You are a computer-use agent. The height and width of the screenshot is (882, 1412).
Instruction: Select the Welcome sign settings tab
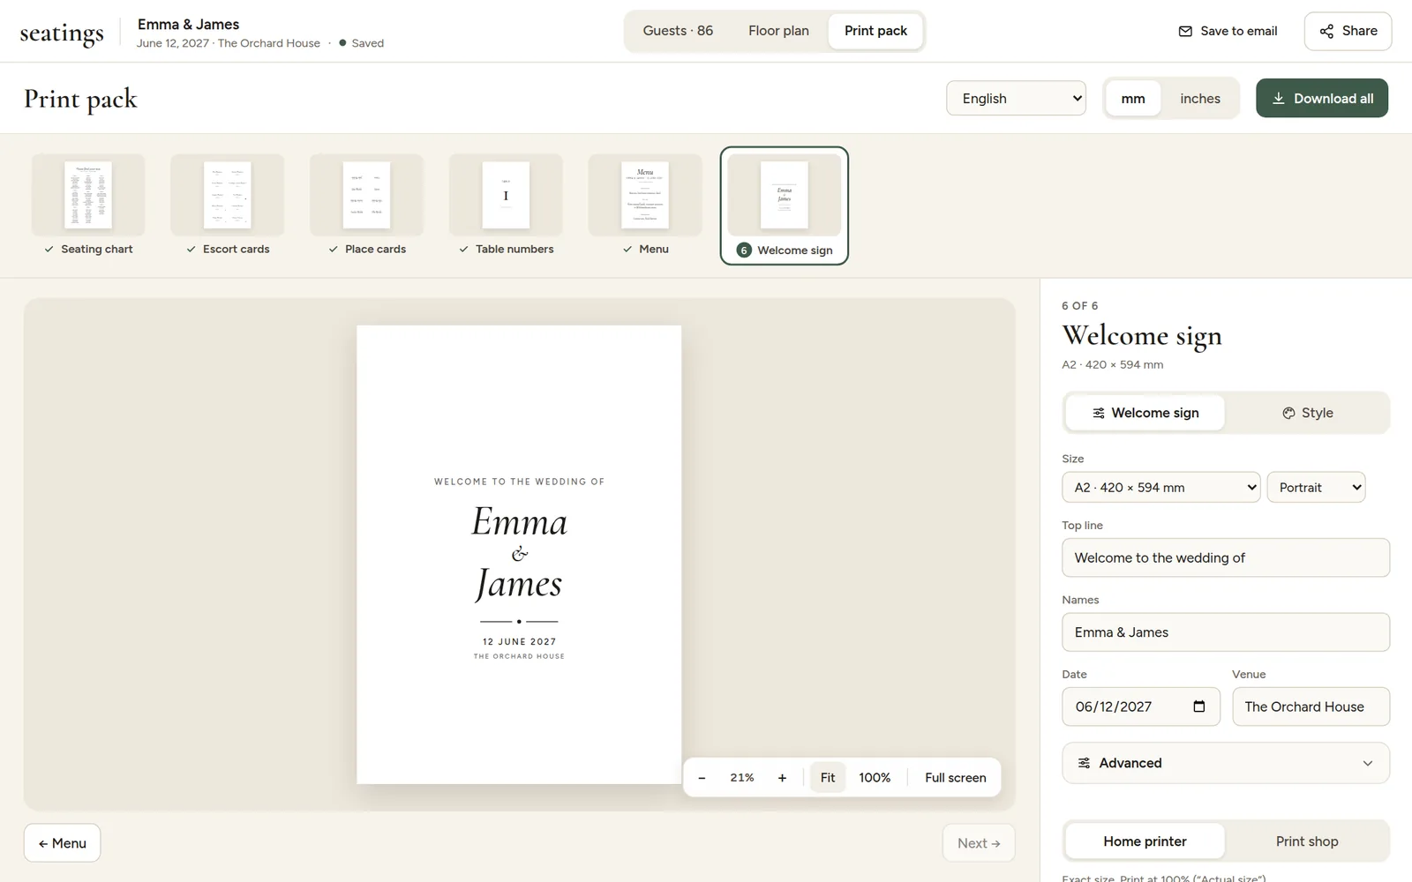tap(1145, 413)
